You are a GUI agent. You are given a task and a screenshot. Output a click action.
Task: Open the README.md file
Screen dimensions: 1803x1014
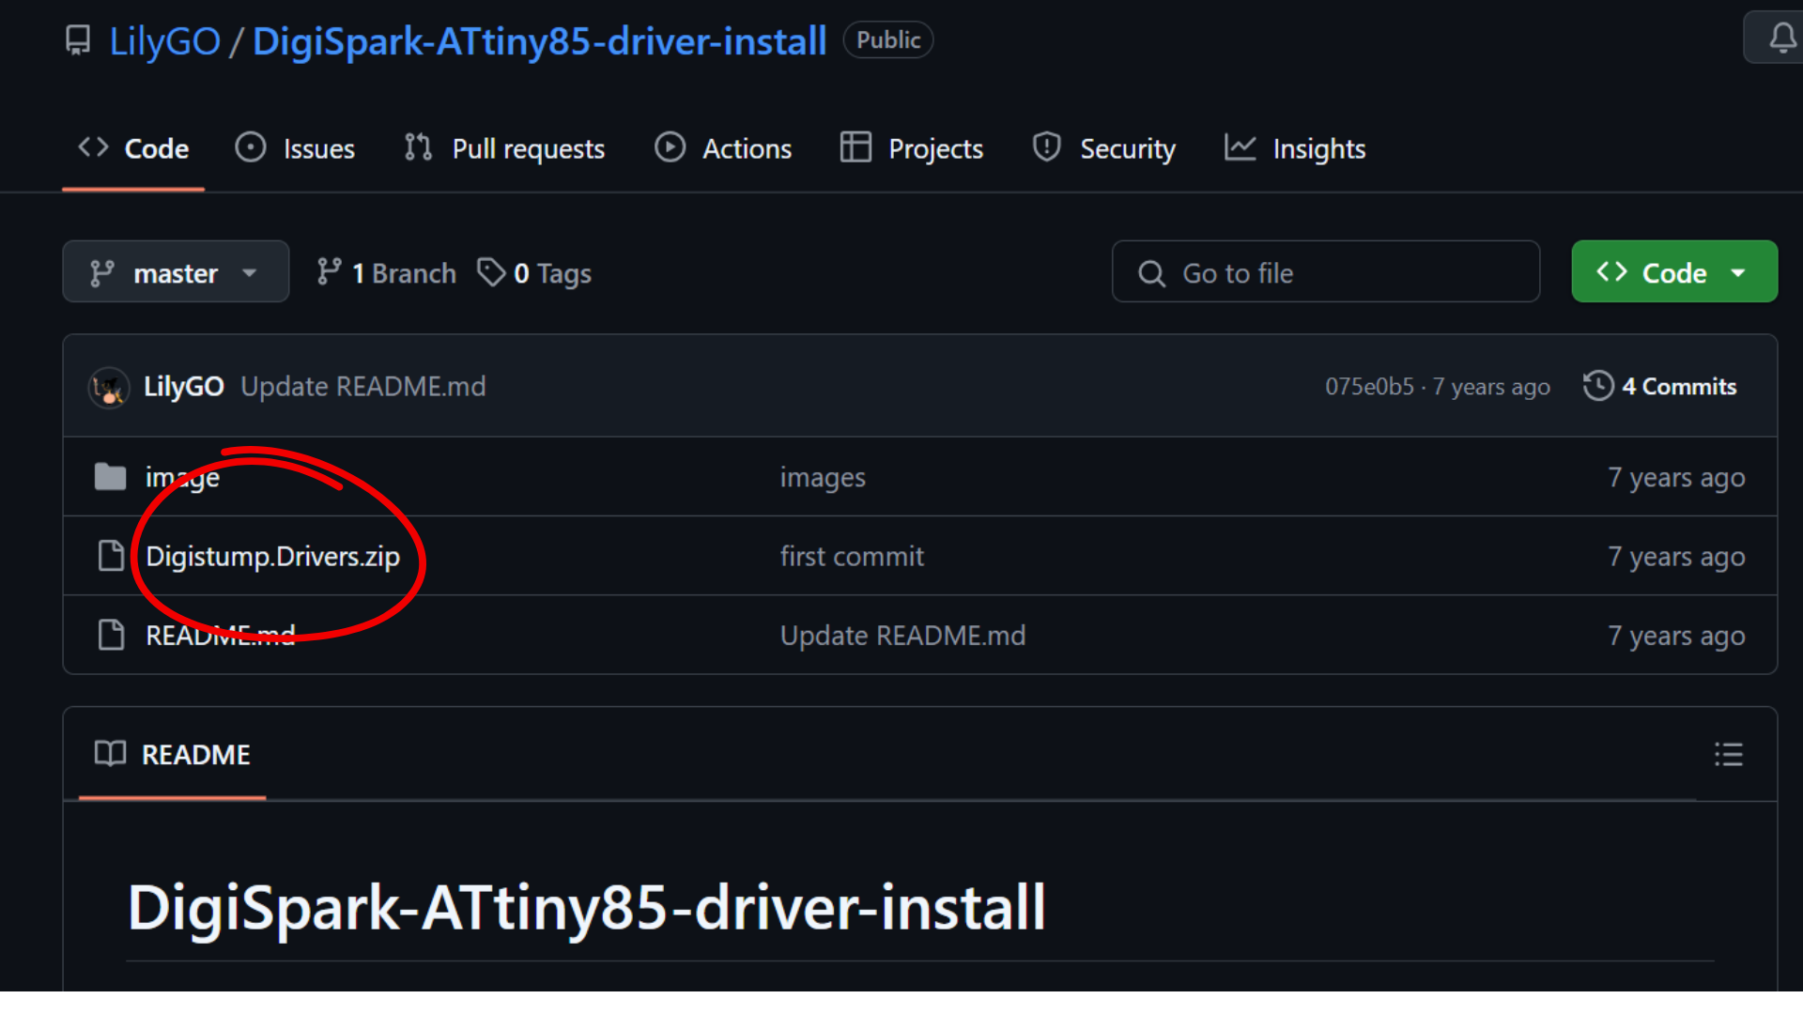pos(221,636)
